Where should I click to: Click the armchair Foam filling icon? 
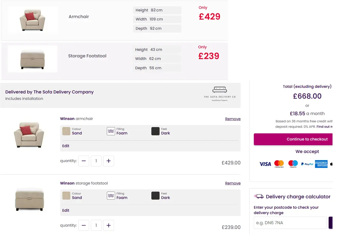[111, 131]
